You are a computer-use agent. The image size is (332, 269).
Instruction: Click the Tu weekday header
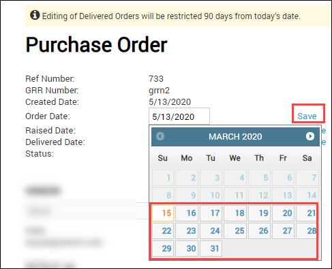211,158
